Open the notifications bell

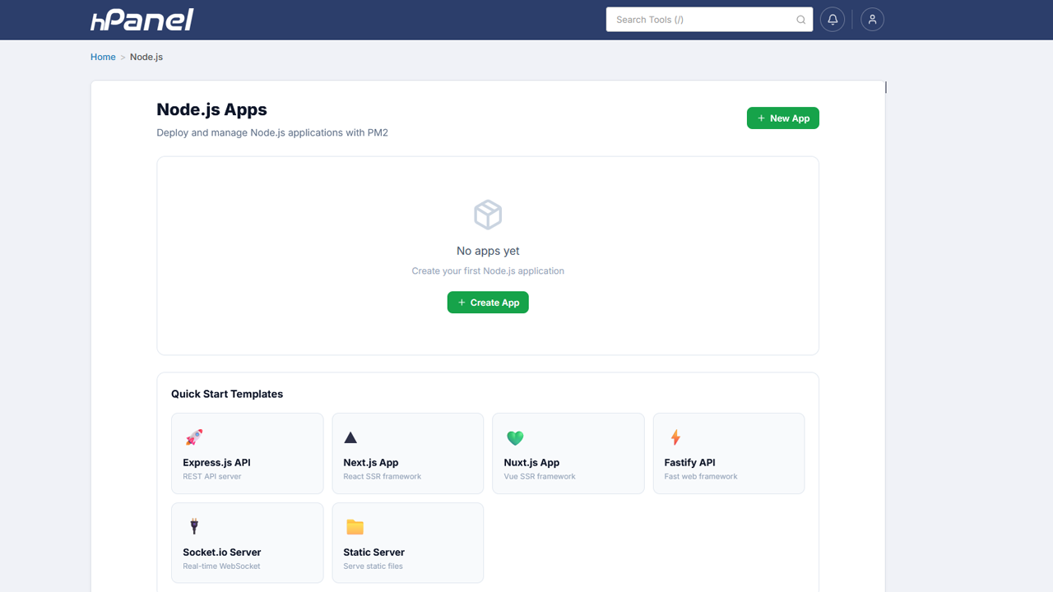click(833, 20)
